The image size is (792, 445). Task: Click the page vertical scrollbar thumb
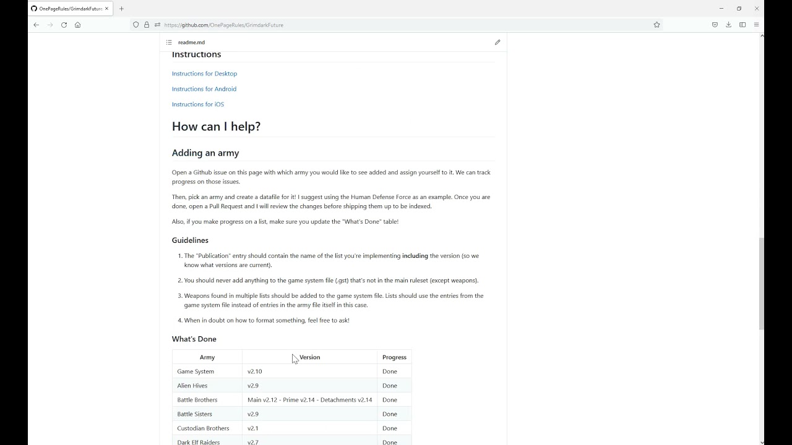762,284
